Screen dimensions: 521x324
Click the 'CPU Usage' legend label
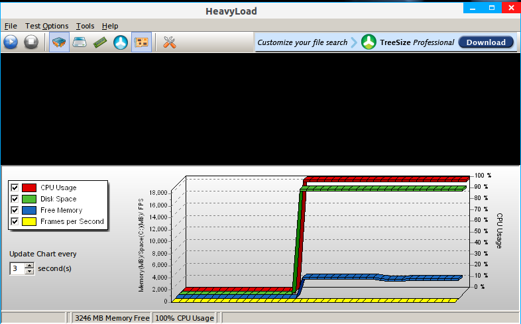[x=58, y=188]
